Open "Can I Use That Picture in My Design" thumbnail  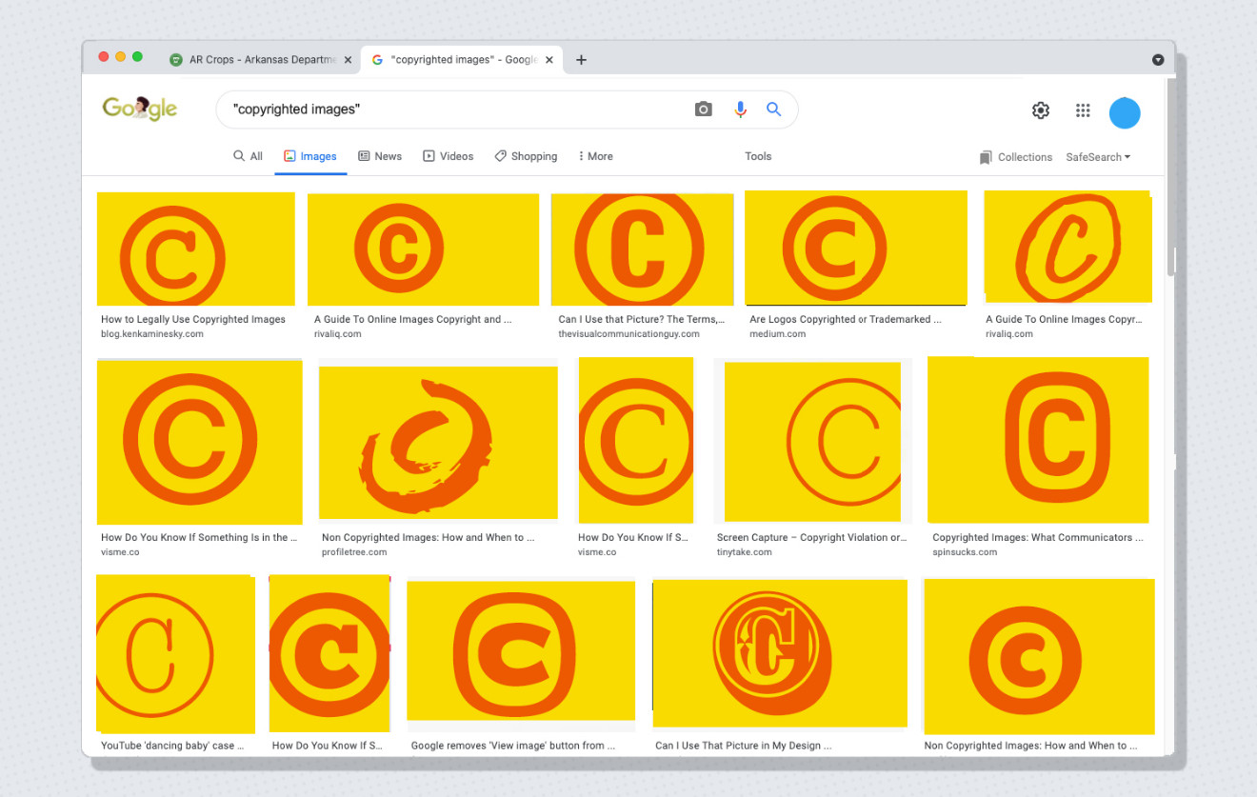click(780, 653)
